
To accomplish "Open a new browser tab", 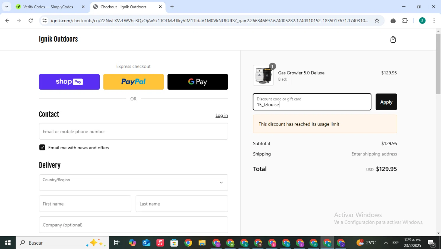I will click(172, 7).
